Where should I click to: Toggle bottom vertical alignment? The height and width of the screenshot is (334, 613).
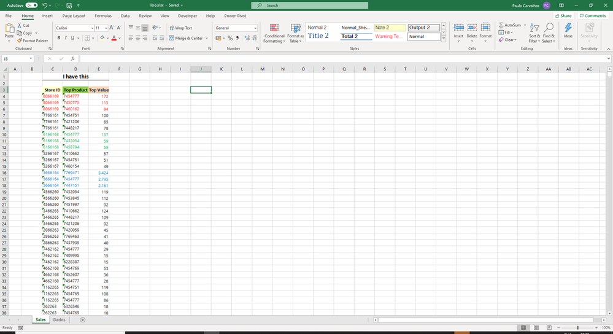pyautogui.click(x=145, y=28)
